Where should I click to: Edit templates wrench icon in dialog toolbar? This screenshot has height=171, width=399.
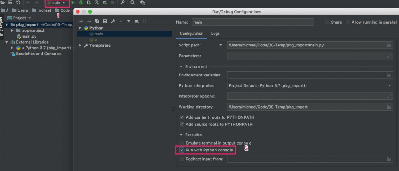click(x=113, y=21)
